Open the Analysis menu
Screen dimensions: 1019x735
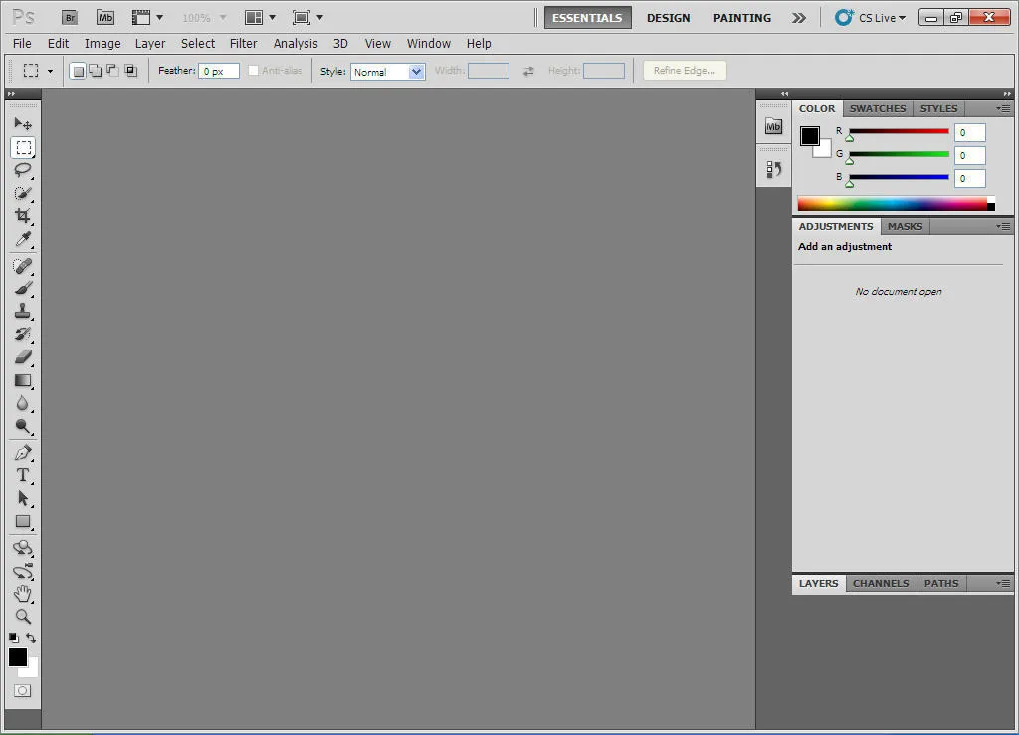point(296,44)
